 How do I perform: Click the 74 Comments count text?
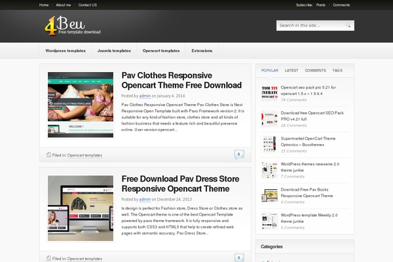click(x=293, y=100)
